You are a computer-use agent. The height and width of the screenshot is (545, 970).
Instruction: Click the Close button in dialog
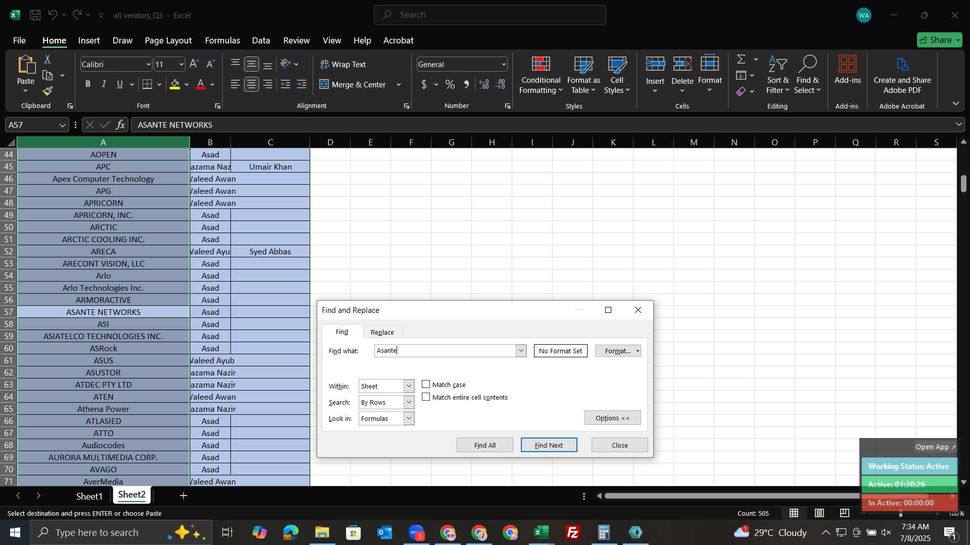click(620, 445)
